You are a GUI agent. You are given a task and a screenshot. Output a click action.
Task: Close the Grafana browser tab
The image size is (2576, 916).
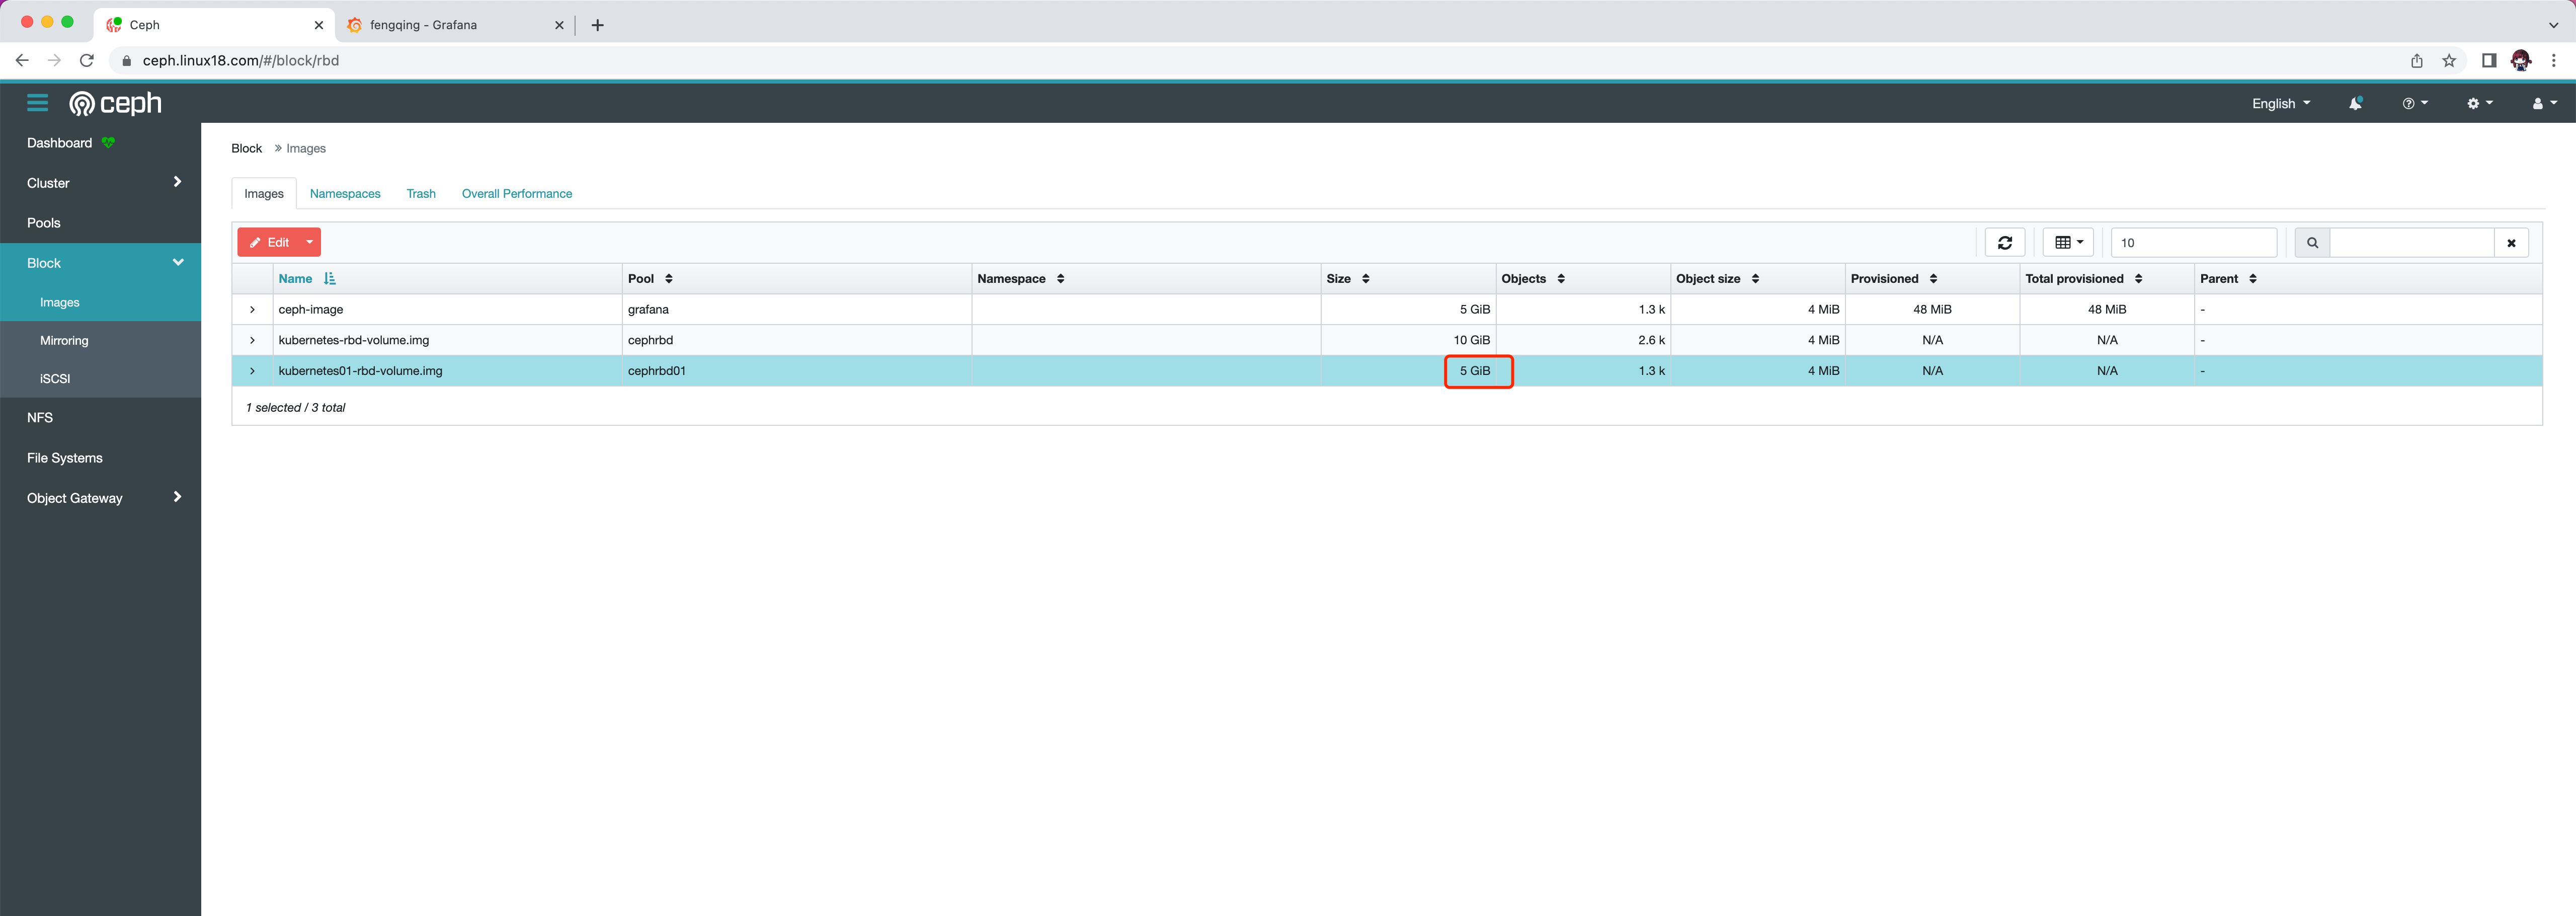[559, 25]
